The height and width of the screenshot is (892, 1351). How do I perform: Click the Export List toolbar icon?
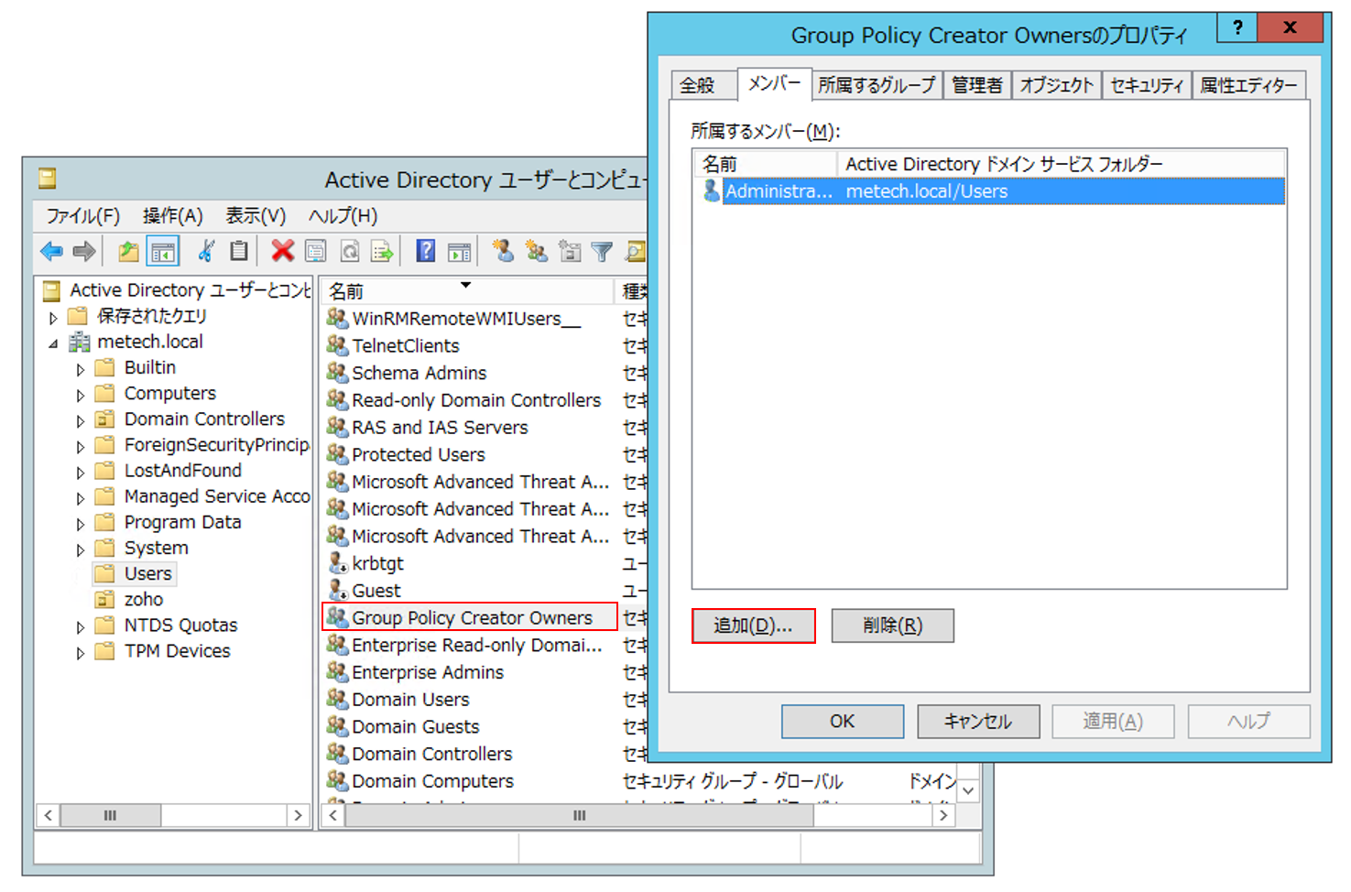(382, 251)
